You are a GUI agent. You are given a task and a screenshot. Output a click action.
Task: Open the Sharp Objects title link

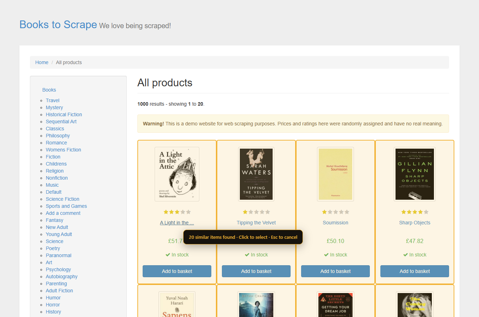click(415, 223)
